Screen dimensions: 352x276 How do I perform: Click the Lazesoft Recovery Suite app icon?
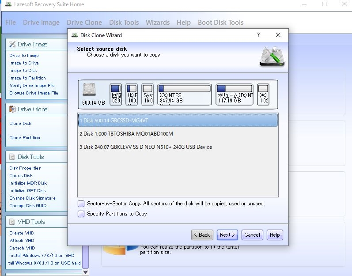coord(8,4)
